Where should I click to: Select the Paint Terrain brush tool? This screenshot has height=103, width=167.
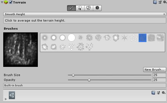click(x=71, y=8)
